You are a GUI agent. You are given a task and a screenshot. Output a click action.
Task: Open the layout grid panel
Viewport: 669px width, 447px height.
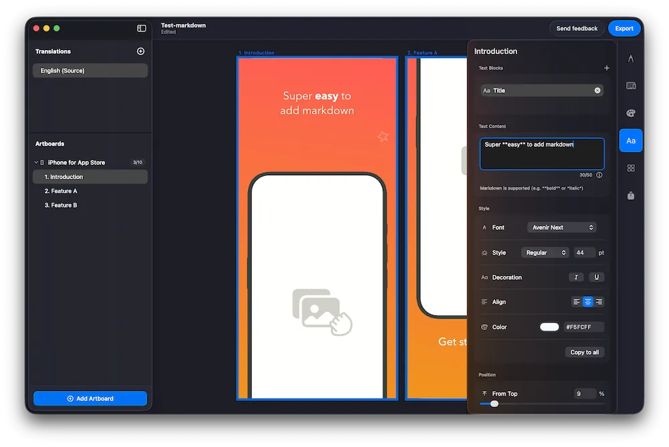[630, 168]
